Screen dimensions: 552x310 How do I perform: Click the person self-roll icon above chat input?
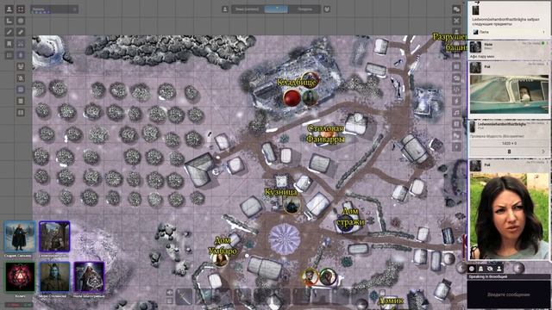499,269
